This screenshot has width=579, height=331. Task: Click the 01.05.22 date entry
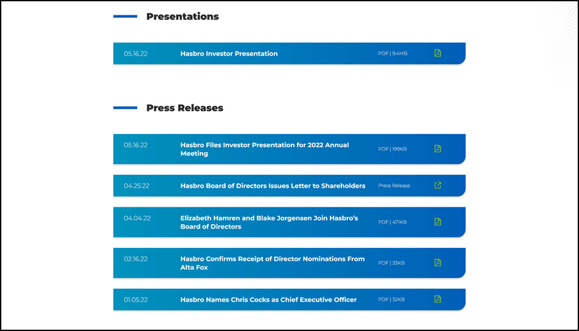pos(136,299)
